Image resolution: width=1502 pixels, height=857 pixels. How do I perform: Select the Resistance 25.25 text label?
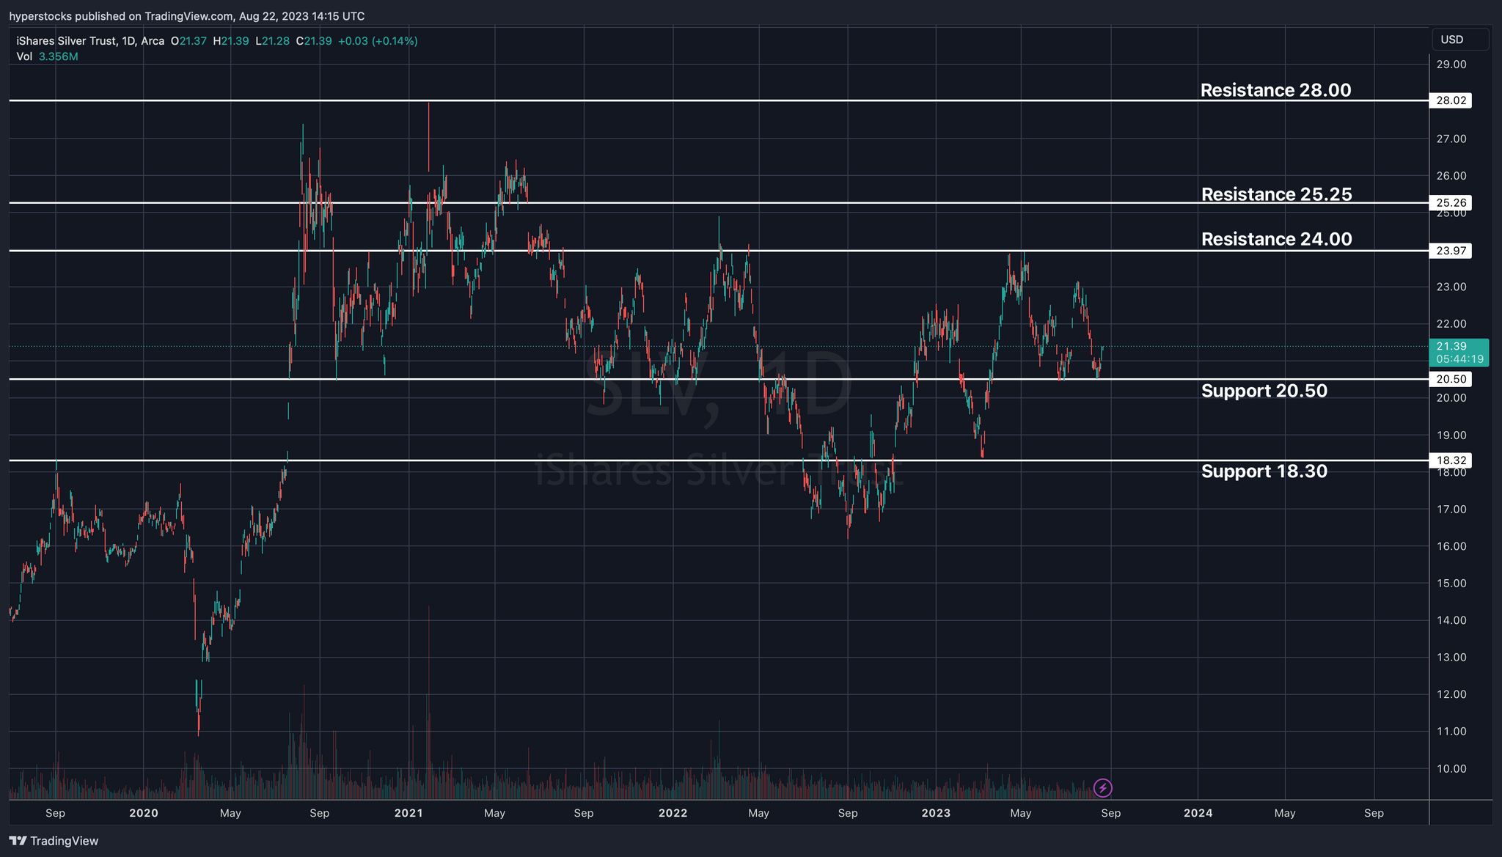[1276, 194]
